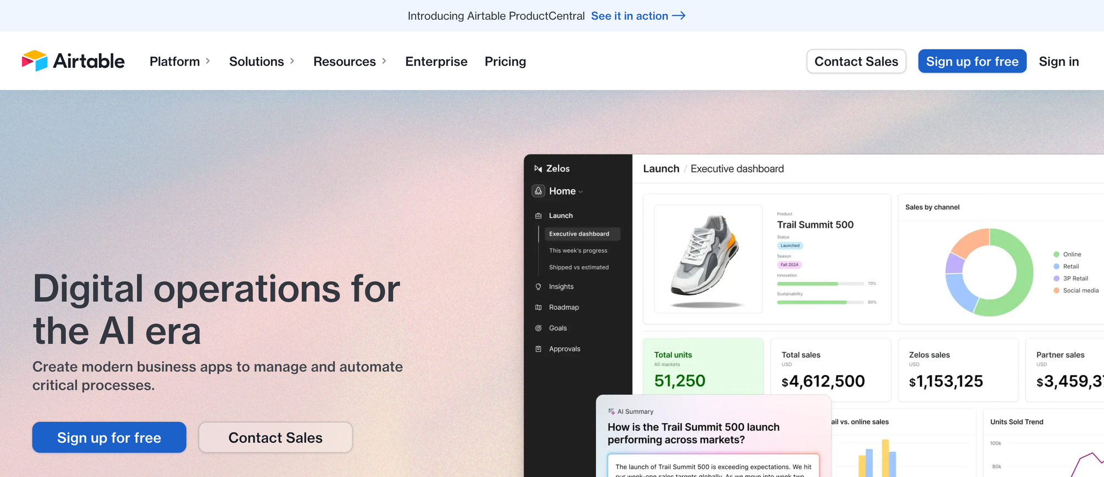Select This week's progress item
Image resolution: width=1104 pixels, height=477 pixels.
pos(578,250)
